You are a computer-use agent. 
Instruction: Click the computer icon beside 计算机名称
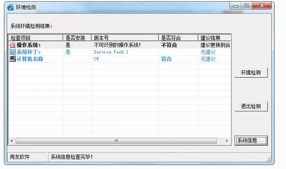pos(13,59)
